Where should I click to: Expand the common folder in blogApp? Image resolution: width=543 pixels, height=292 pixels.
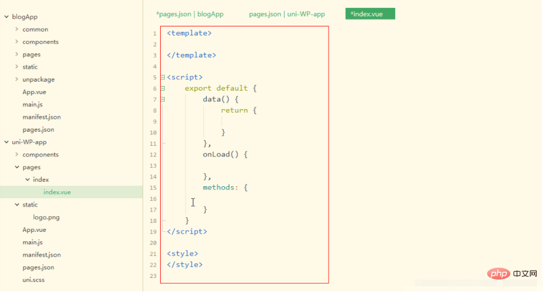click(x=16, y=29)
